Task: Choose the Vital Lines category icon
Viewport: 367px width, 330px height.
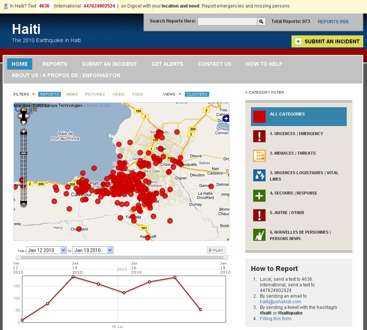Action: click(259, 175)
